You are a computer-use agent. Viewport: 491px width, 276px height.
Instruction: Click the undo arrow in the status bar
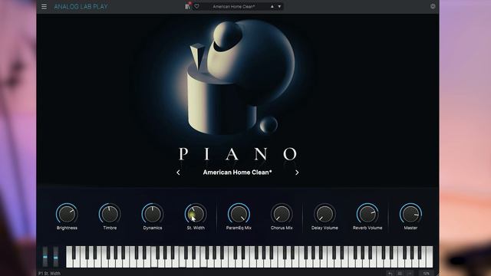[390, 273]
